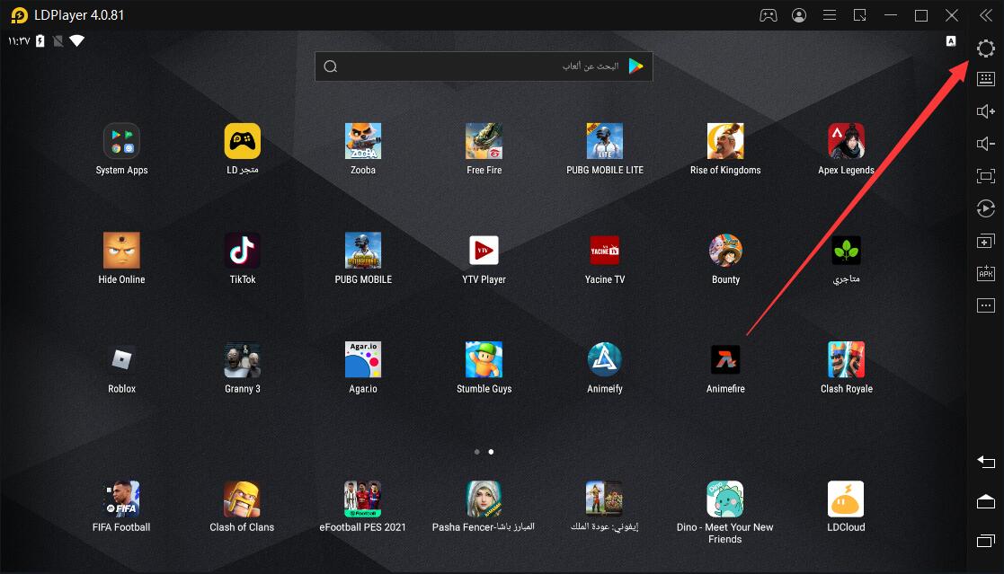1004x574 pixels.
Task: Switch to the first home page dot
Action: tap(477, 452)
